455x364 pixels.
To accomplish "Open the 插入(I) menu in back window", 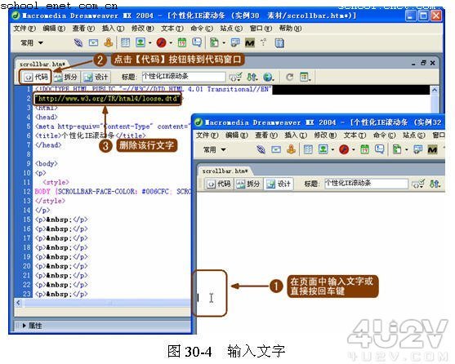I will coord(113,29).
